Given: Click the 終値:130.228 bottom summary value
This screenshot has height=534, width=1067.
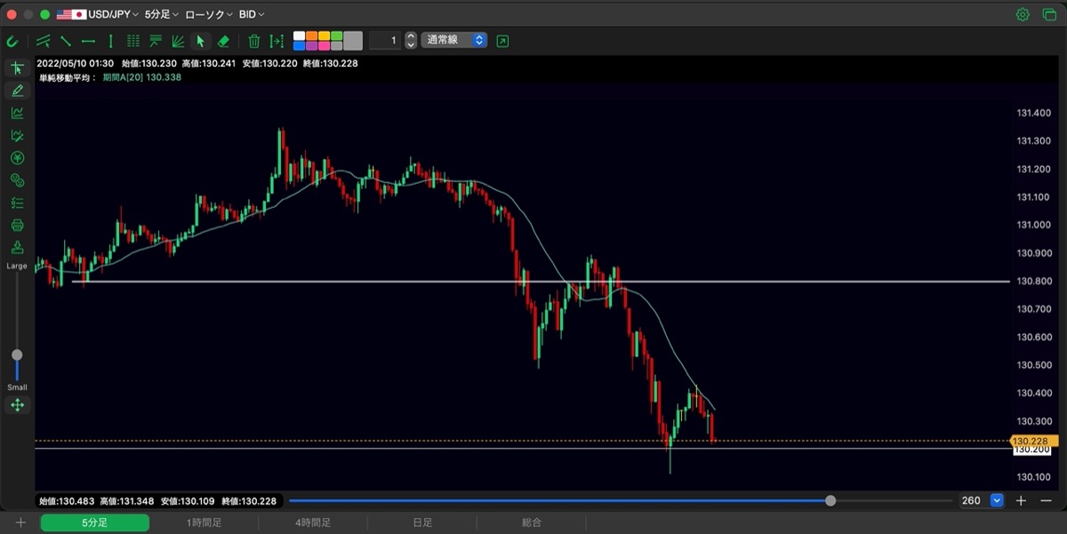Looking at the screenshot, I should point(249,501).
